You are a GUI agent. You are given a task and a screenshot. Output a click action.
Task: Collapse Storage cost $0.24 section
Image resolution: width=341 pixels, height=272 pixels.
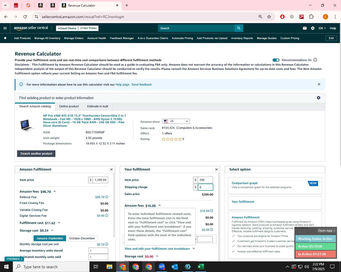tap(52, 230)
